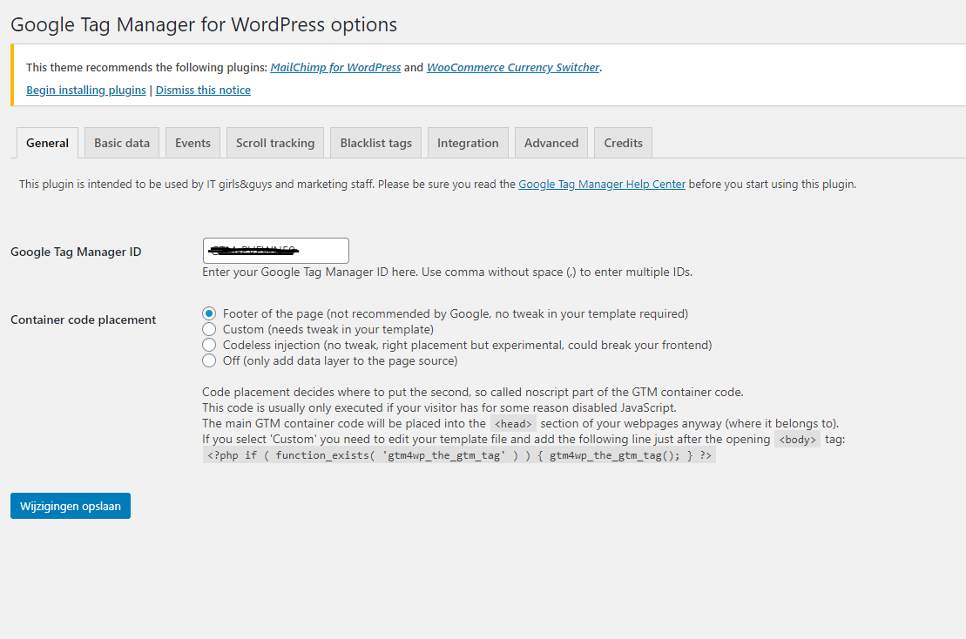The height and width of the screenshot is (639, 966).
Task: Click the Container code placement label
Action: pyautogui.click(x=83, y=319)
